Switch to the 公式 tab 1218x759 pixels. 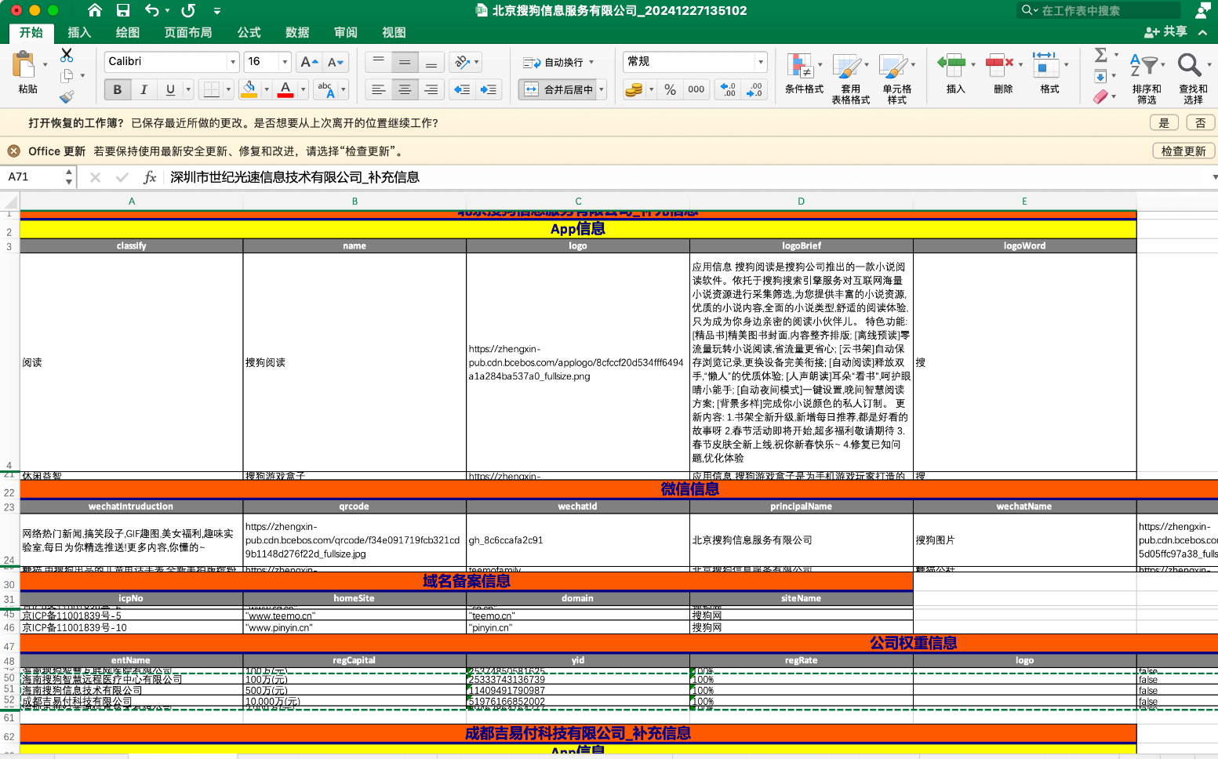point(249,32)
